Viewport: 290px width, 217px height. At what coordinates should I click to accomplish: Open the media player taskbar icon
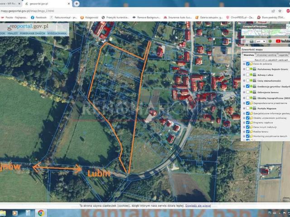pos(15,212)
